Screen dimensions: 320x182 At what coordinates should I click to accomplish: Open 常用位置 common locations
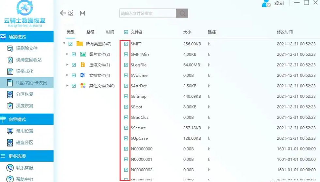[24, 131]
